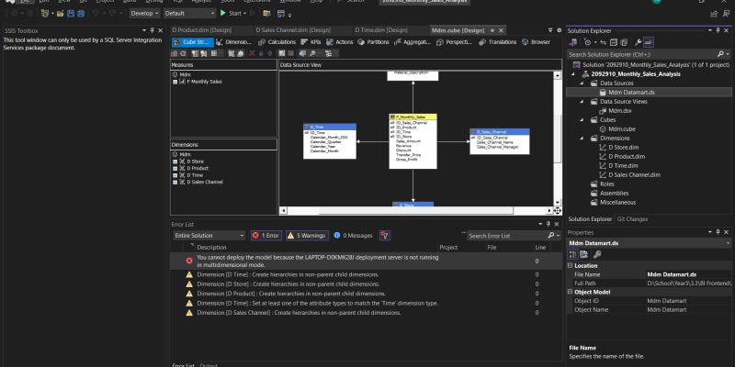Click the red delete X icon in cube toolbar
Image resolution: width=735 pixels, height=367 pixels.
(252, 53)
